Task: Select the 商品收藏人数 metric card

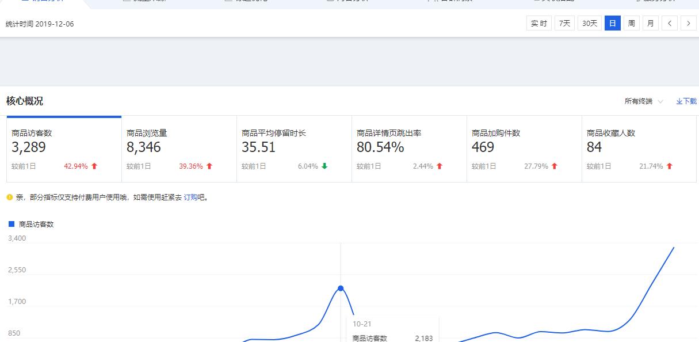Action: pyautogui.click(x=639, y=149)
